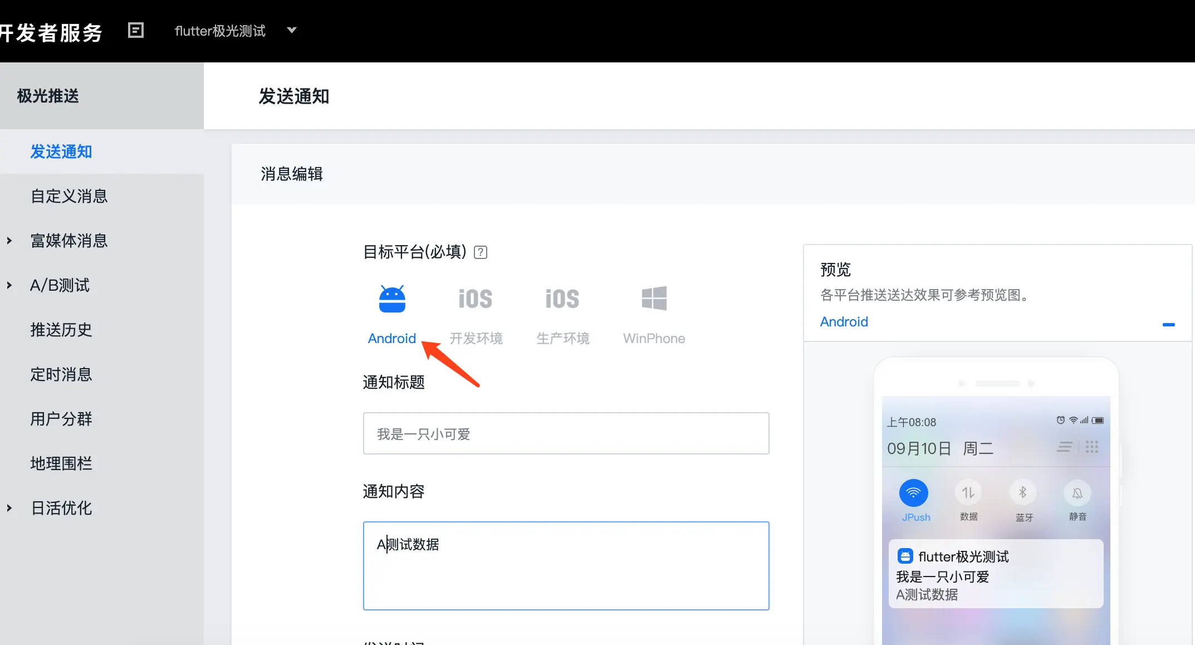Click the sidebar collapse icon in header
The height and width of the screenshot is (645, 1195).
tap(136, 30)
